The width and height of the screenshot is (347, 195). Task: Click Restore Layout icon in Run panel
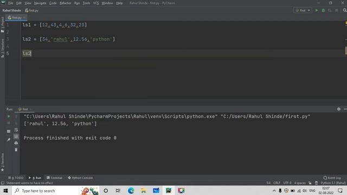point(9,131)
